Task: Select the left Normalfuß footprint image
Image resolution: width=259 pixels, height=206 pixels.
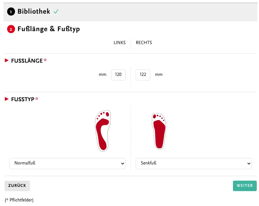Action: coord(103,130)
